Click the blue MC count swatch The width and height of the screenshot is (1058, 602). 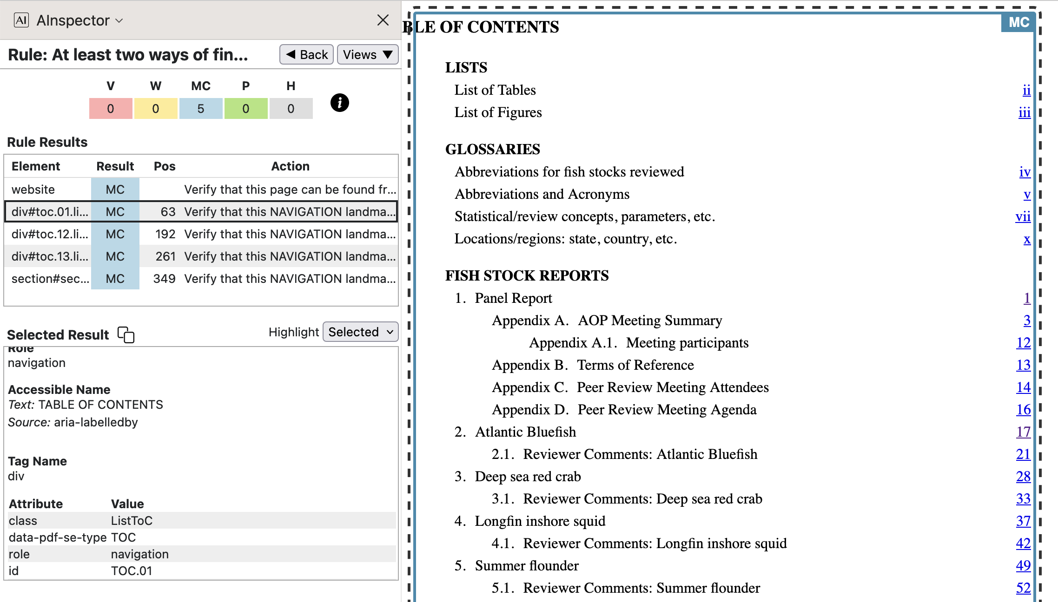201,108
